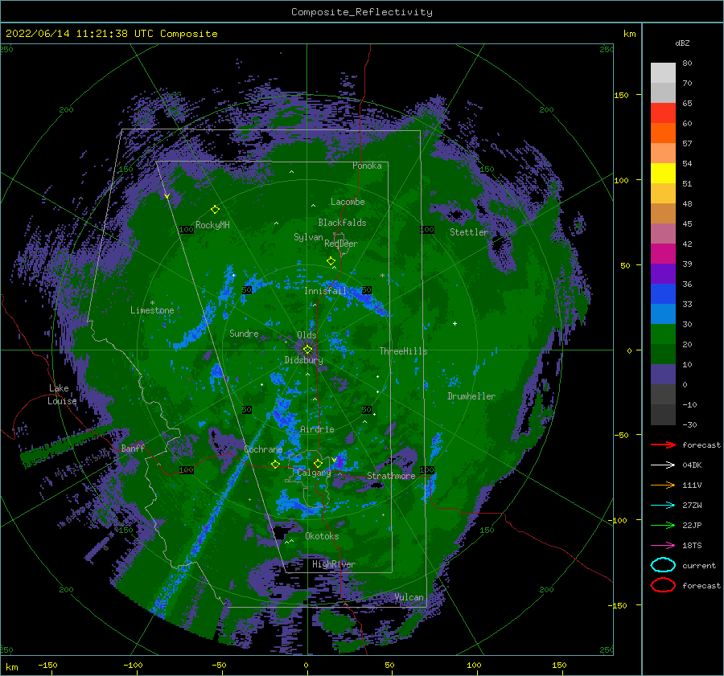Click the Stettler label
This screenshot has width=724, height=676.
tap(469, 232)
